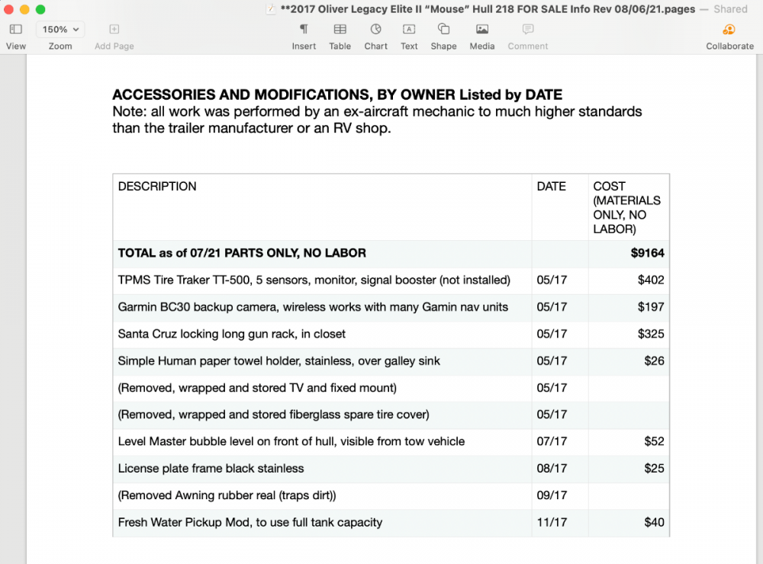763x564 pixels.
Task: Click the document title in titlebar
Action: point(488,9)
